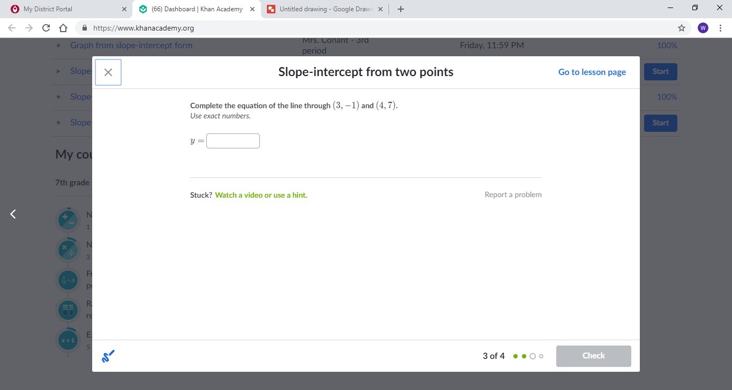Click the Stuck? label
The image size is (732, 390).
(201, 195)
